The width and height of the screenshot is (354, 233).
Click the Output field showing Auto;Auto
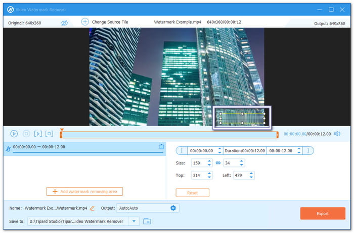148,208
